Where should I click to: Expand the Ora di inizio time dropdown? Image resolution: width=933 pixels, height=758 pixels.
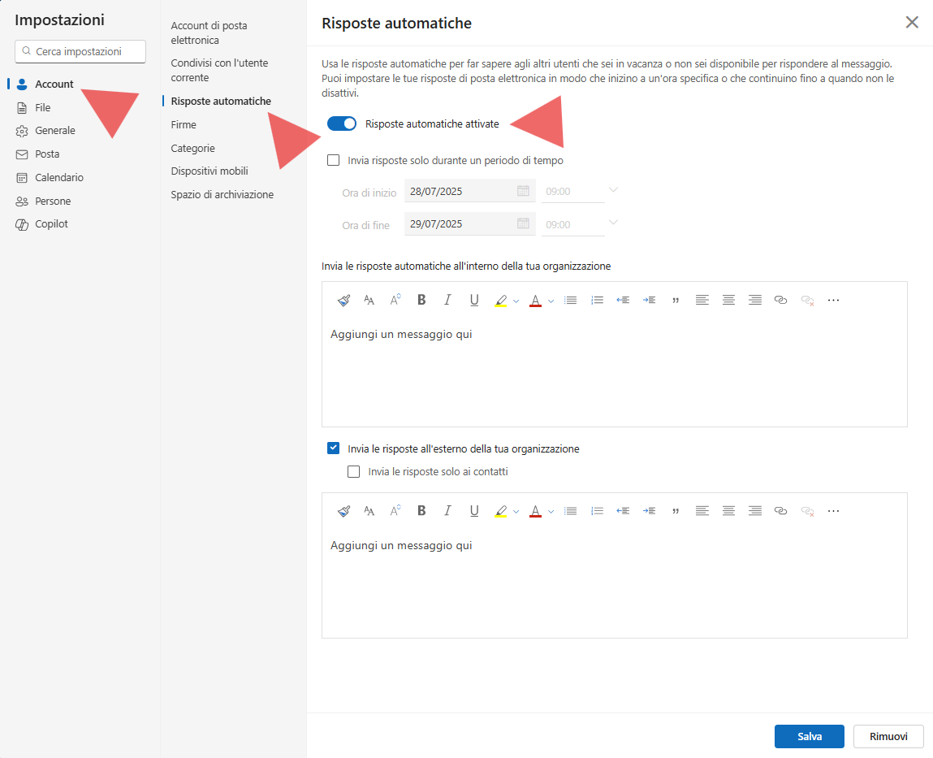[x=613, y=191]
